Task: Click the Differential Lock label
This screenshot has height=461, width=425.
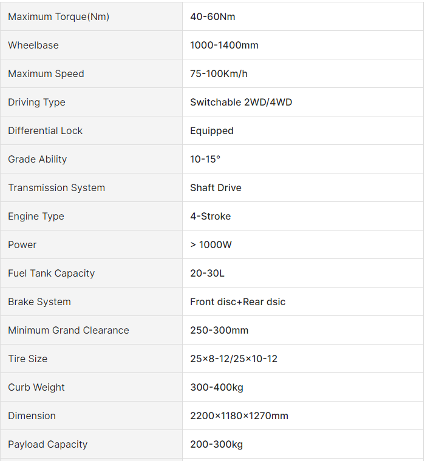Action: pos(45,131)
